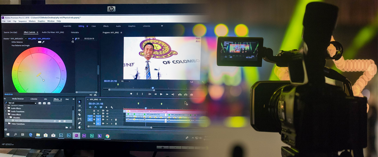Click the White Balance color swatch
378x157 pixels.
pyautogui.click(x=40, y=42)
